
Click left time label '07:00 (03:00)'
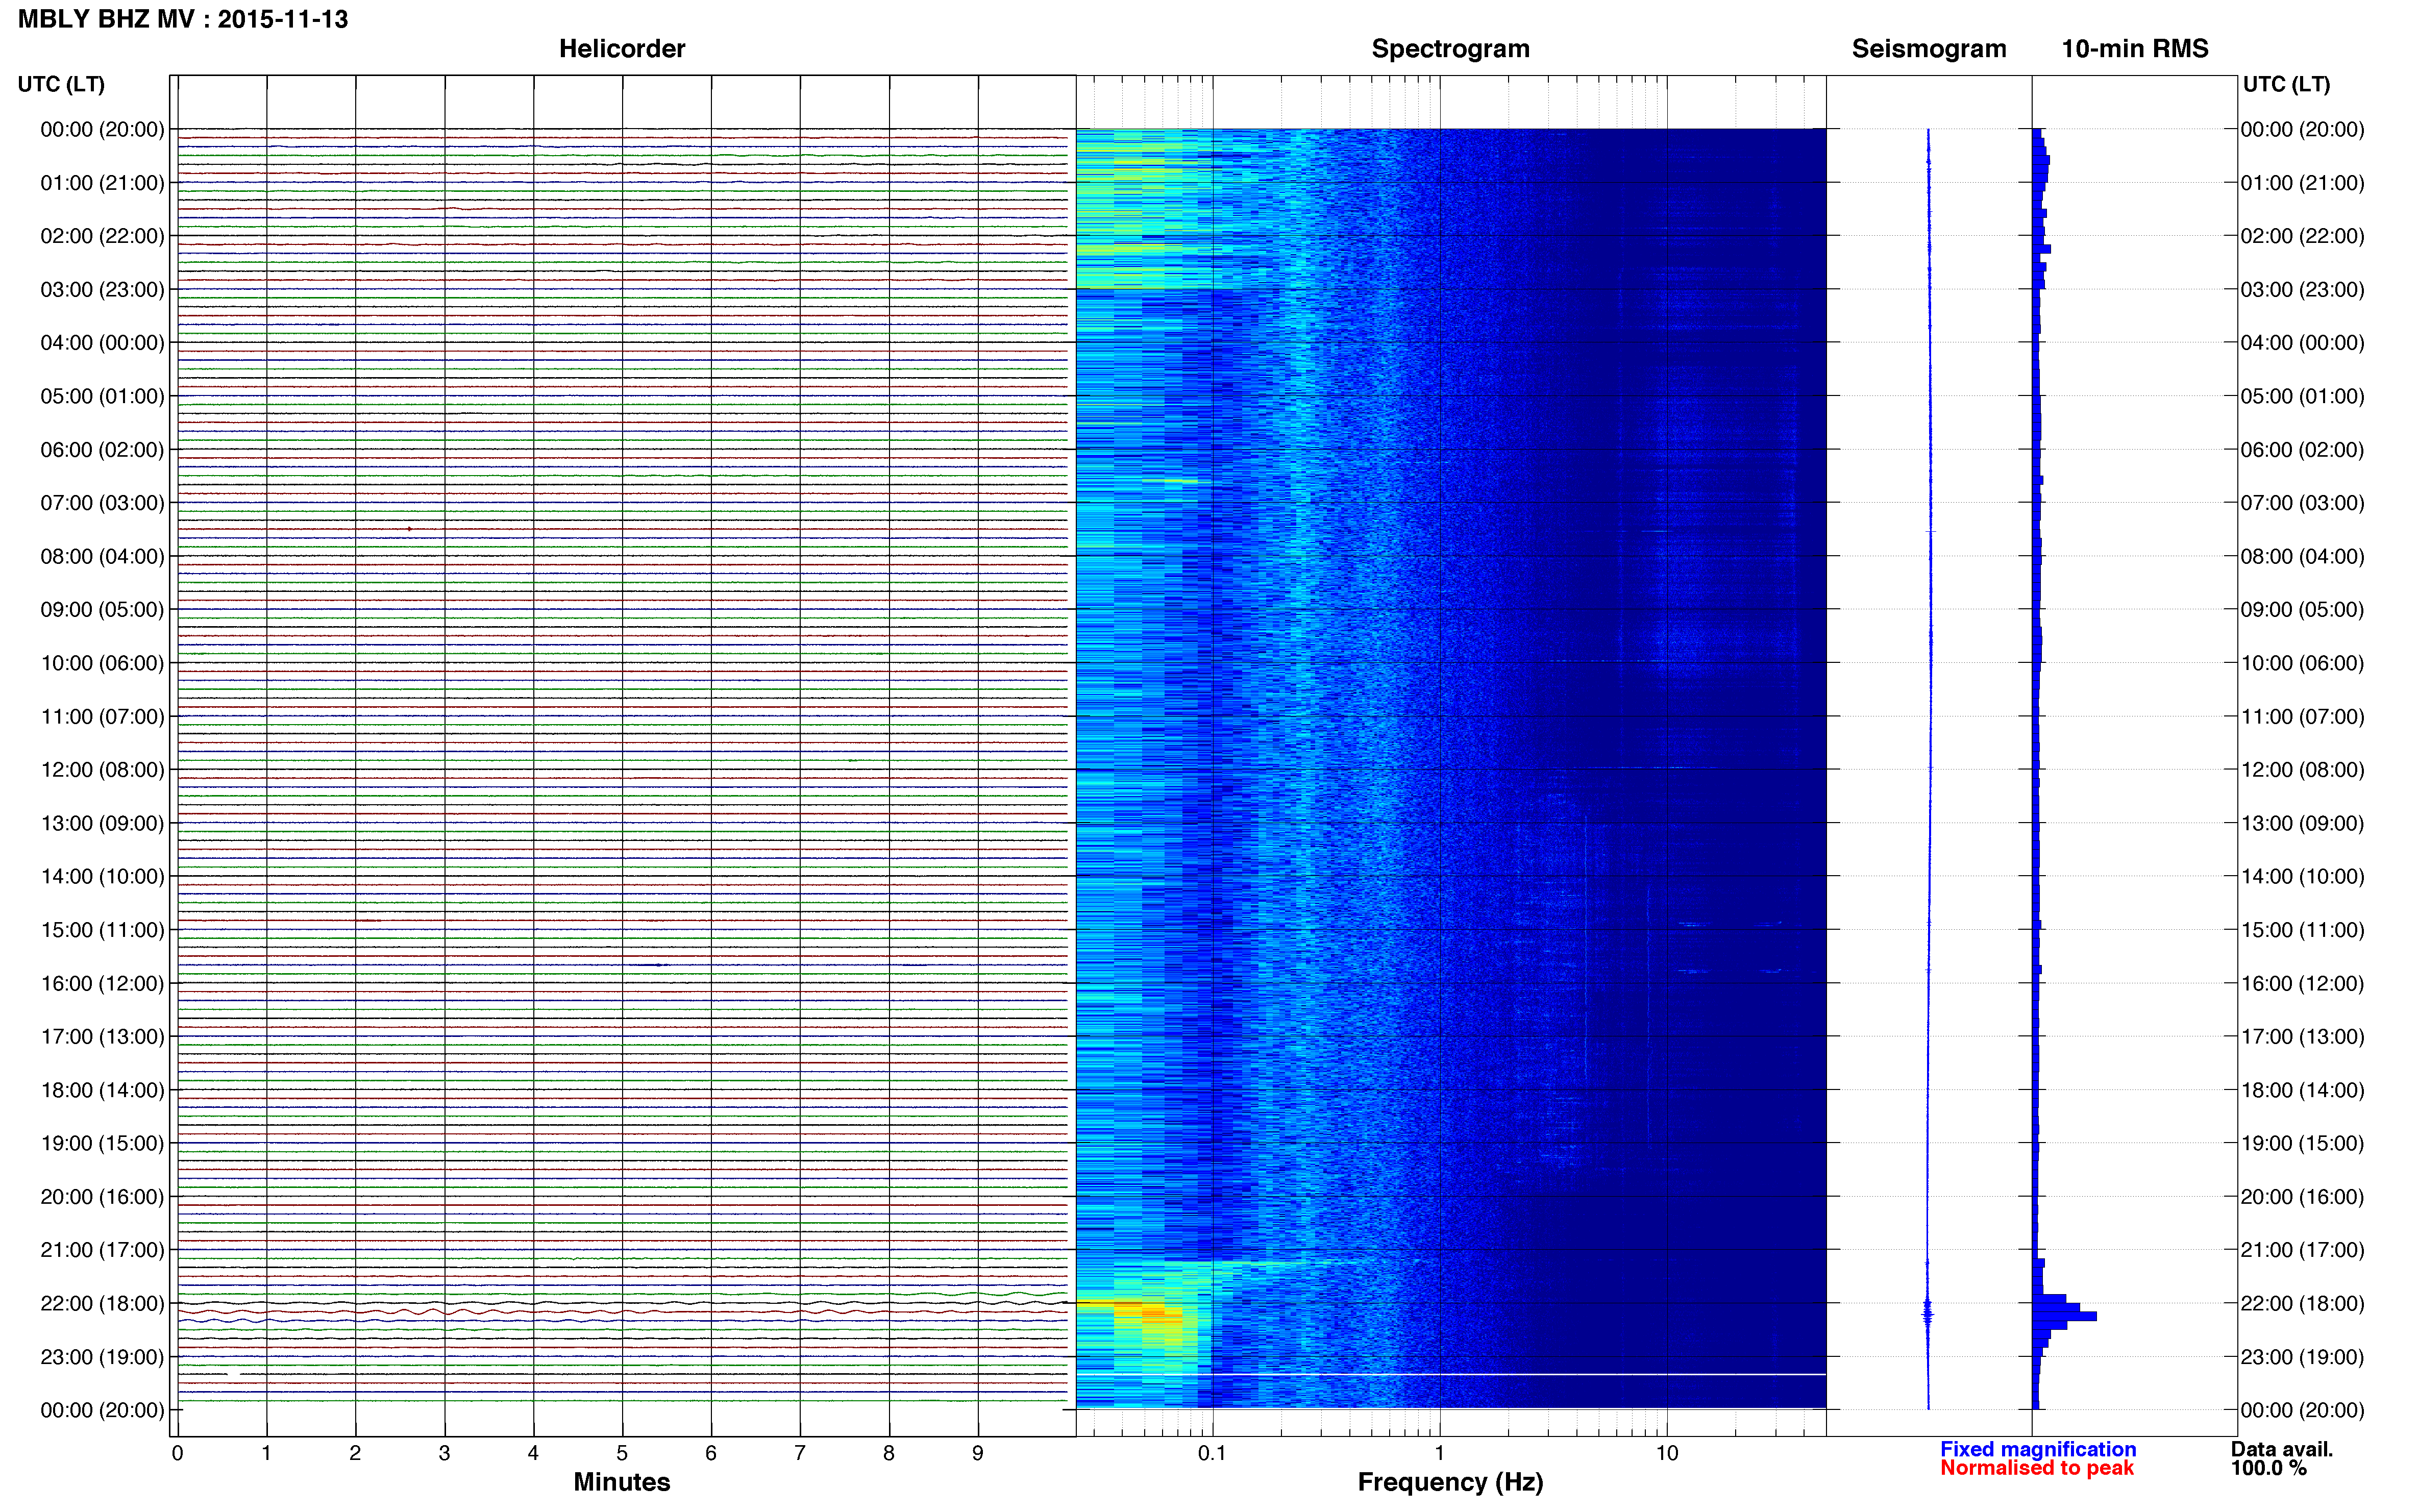pyautogui.click(x=102, y=503)
